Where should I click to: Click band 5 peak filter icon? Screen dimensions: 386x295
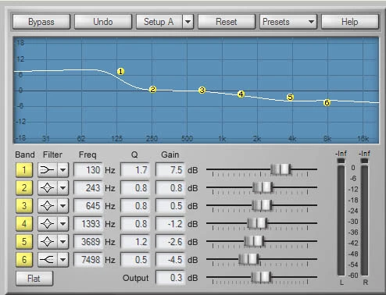pyautogui.click(x=48, y=242)
